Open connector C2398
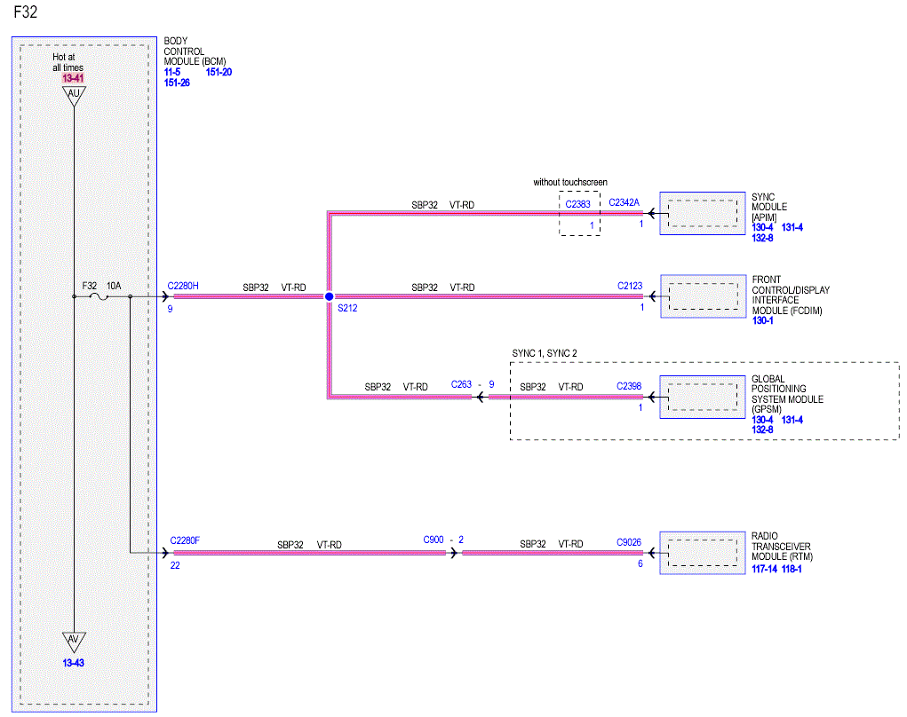Image resolution: width=907 pixels, height=717 pixels. click(x=629, y=386)
